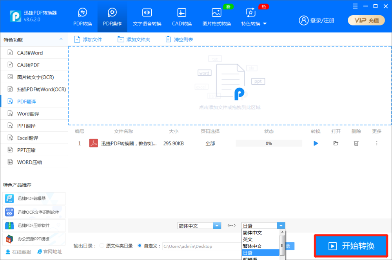Click the 添加文件 button
392x260 pixels.
(88, 40)
